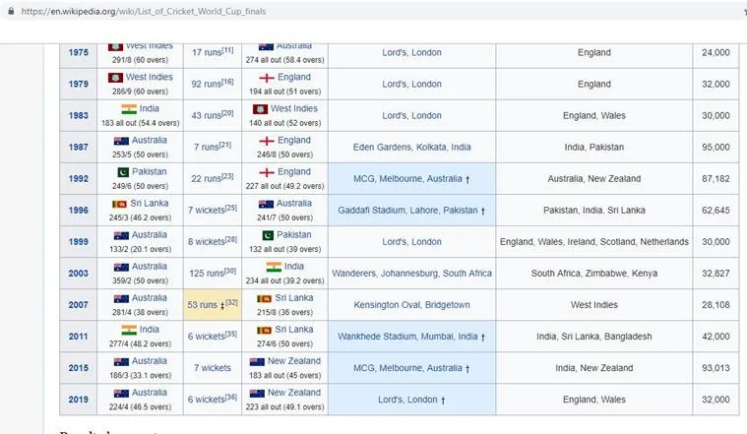Image resolution: width=747 pixels, height=434 pixels.
Task: Click the Australia flag in 1999 row
Action: (121, 235)
